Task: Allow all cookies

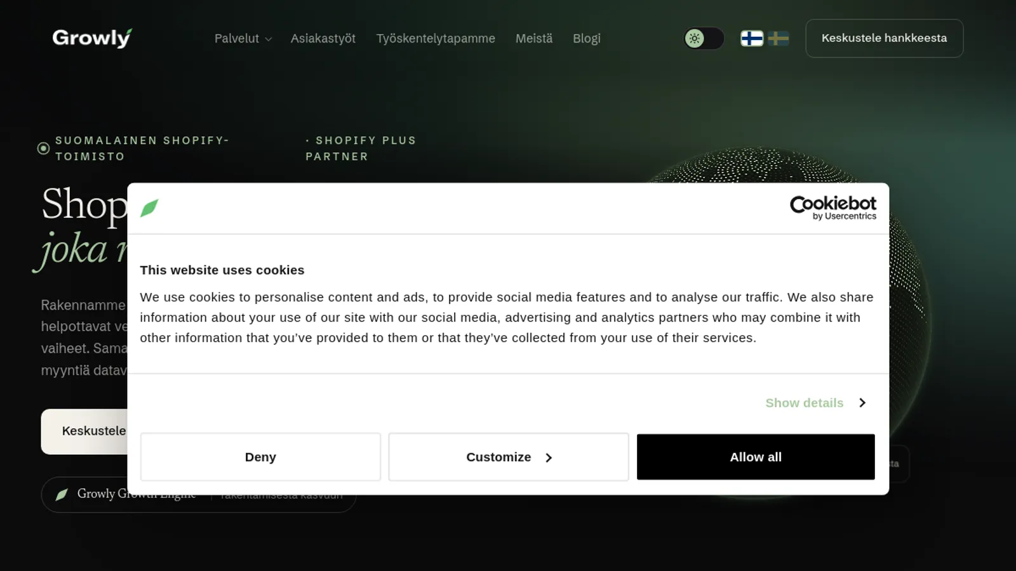Action: (756, 457)
